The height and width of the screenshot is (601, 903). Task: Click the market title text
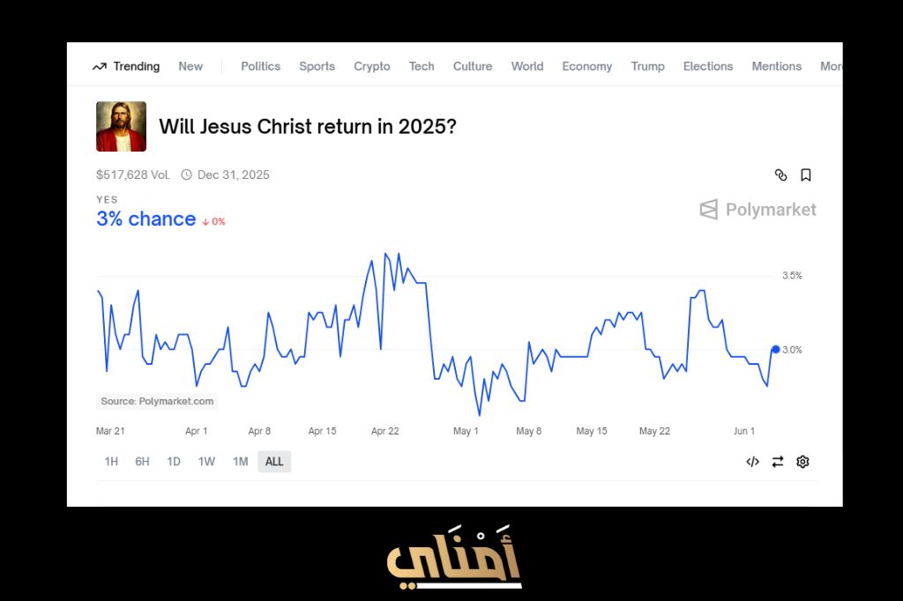307,126
